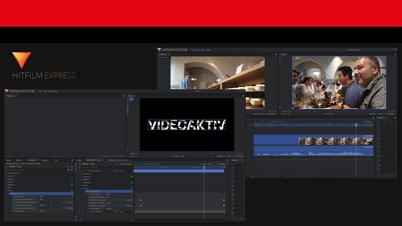Open the File menu in HitFilm Express
This screenshot has width=402, height=226.
40,91
